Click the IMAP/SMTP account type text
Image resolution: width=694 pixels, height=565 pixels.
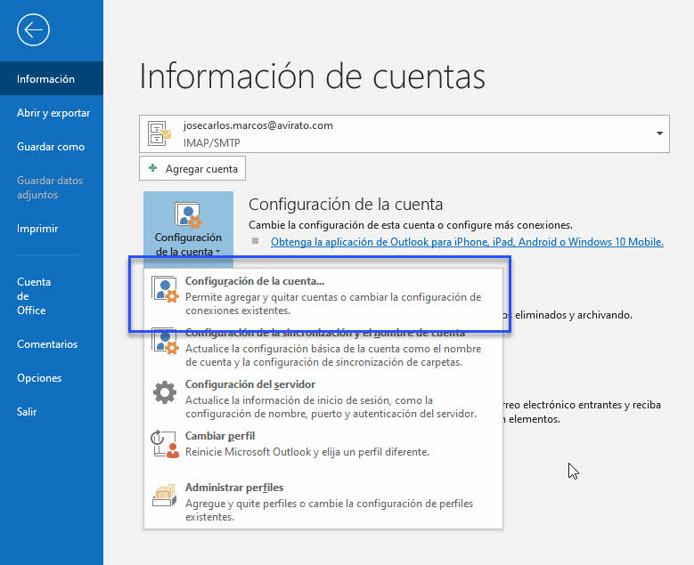click(211, 142)
